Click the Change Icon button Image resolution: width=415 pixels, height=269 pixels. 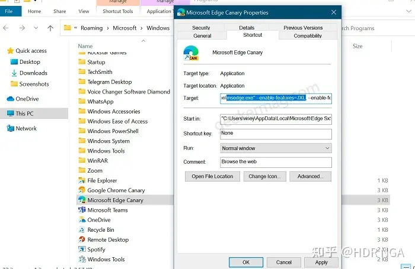[264, 176]
